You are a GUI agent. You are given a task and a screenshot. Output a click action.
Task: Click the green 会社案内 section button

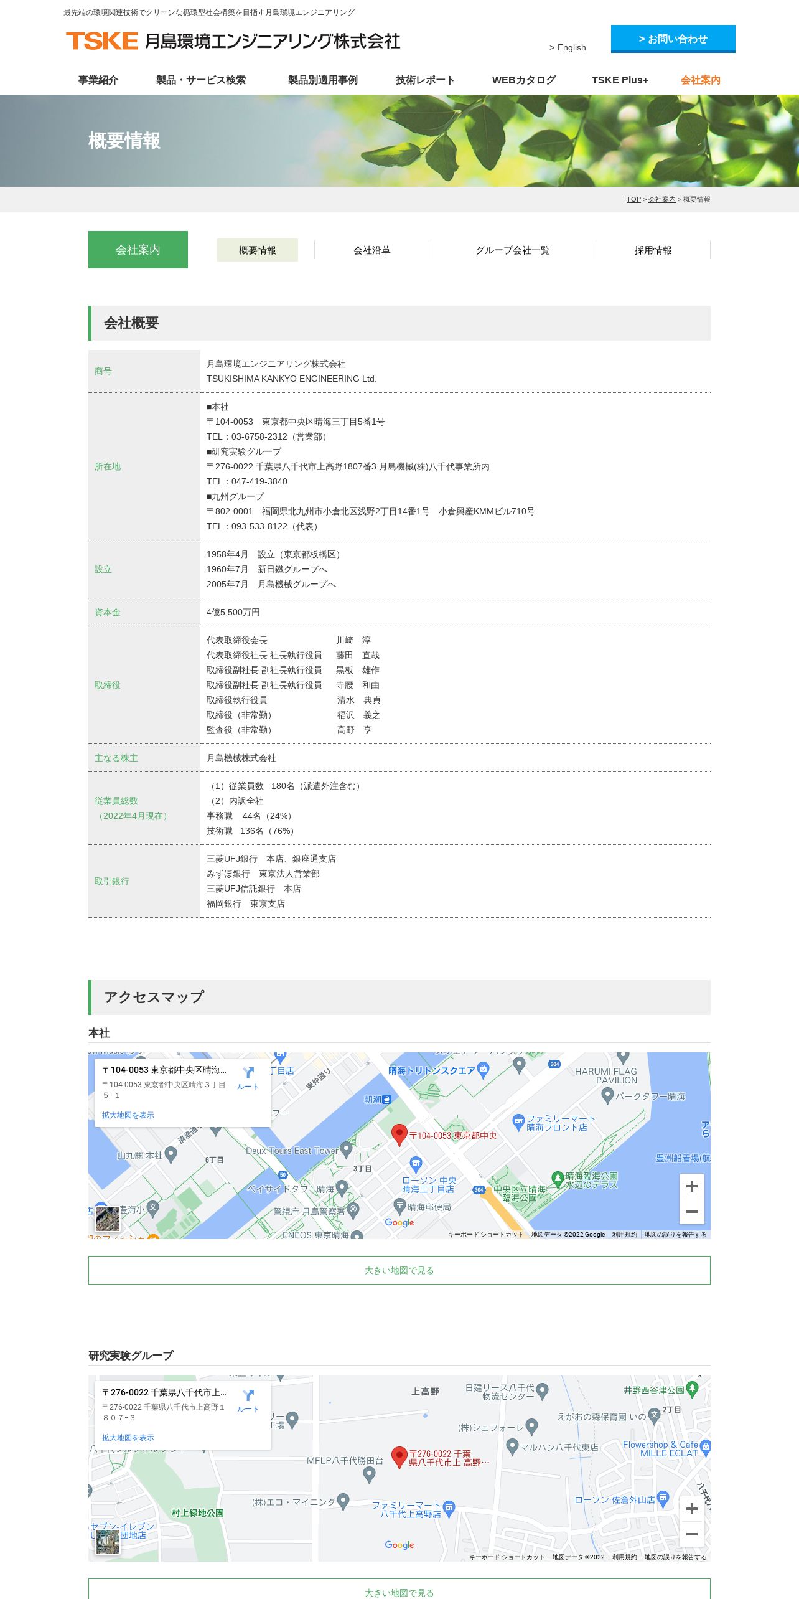(138, 250)
